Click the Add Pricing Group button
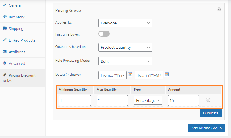Image resolution: width=231 pixels, height=138 pixels. coord(206,128)
